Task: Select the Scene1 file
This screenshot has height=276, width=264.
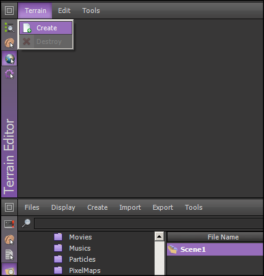Action: pos(215,249)
